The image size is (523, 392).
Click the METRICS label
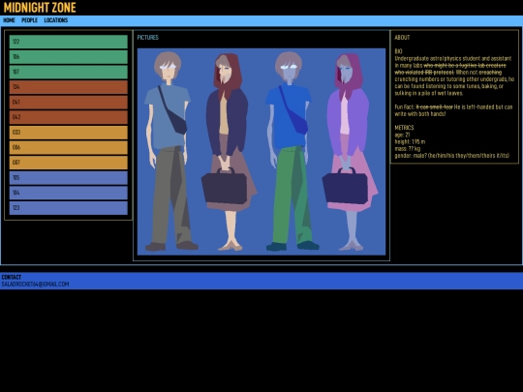tap(404, 128)
